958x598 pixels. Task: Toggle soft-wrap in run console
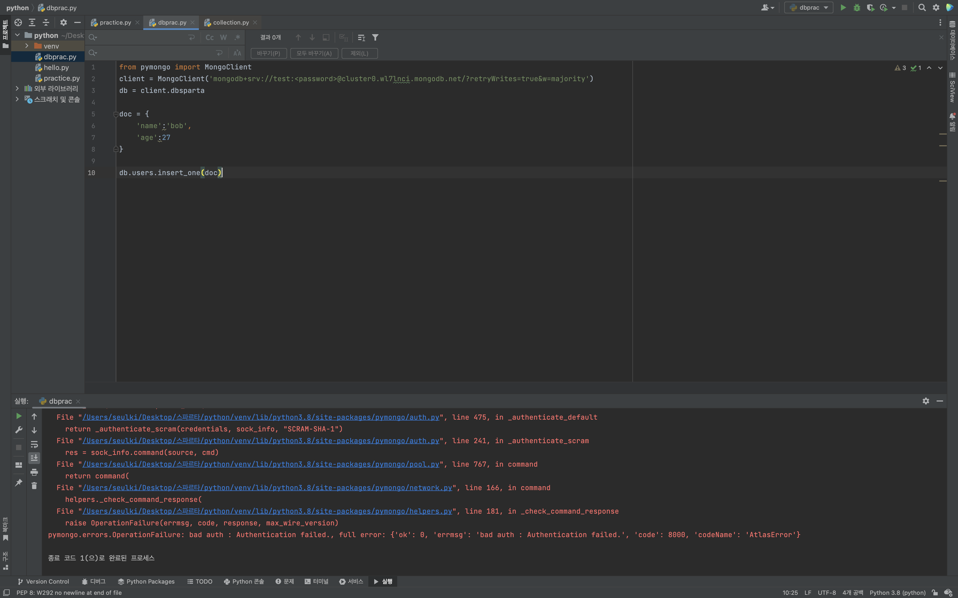pyautogui.click(x=34, y=444)
